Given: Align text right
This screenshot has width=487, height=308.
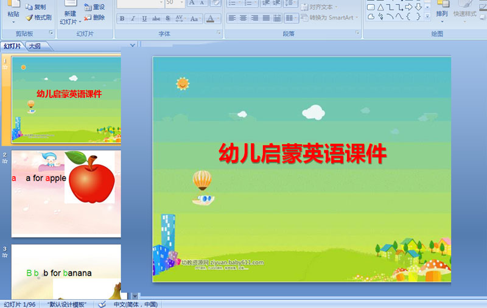Looking at the screenshot, I should tap(254, 18).
